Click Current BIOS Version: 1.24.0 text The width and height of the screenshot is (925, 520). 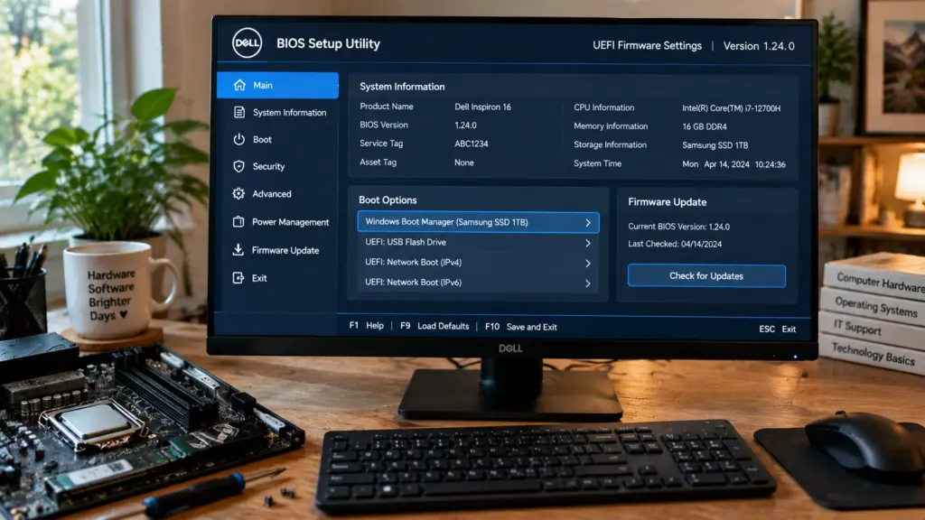pos(678,227)
